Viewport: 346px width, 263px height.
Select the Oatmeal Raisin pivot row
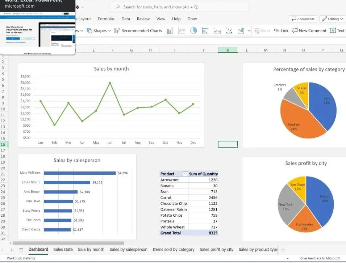pos(189,209)
